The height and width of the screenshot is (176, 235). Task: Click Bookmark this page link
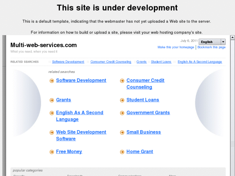211,47
